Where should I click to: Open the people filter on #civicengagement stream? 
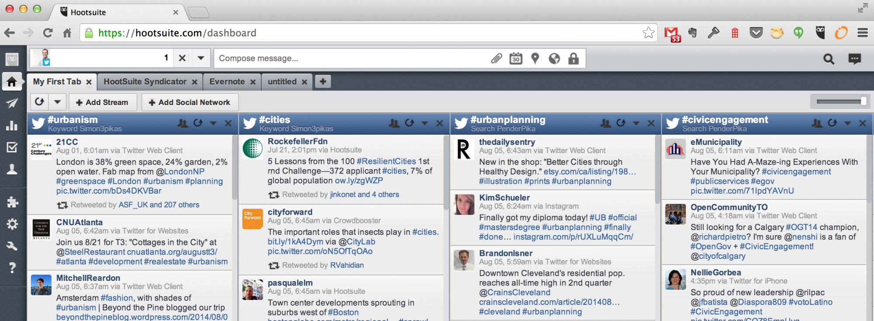click(x=817, y=123)
